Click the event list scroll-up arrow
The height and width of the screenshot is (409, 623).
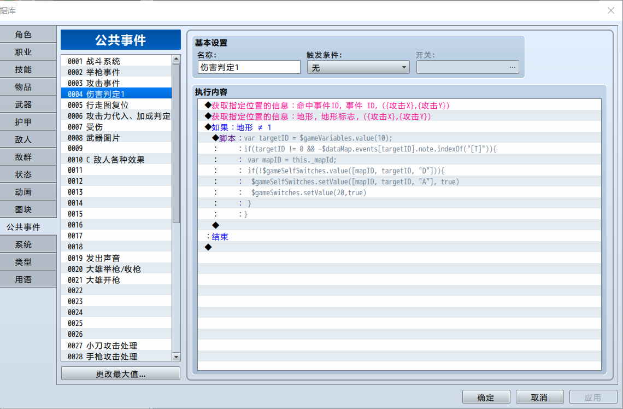pos(177,59)
